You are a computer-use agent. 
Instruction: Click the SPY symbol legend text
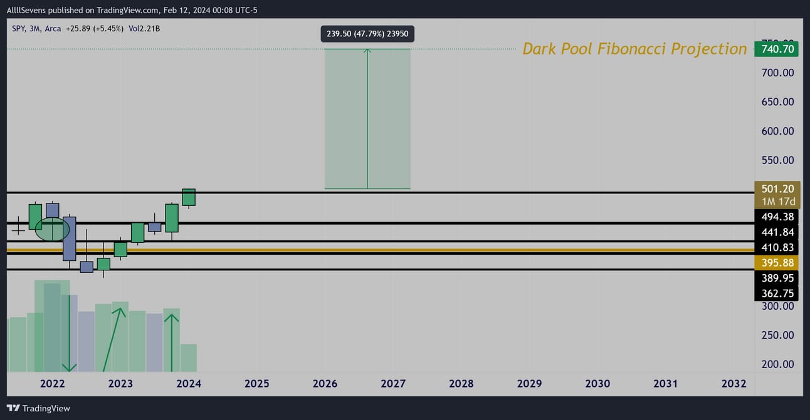click(19, 28)
